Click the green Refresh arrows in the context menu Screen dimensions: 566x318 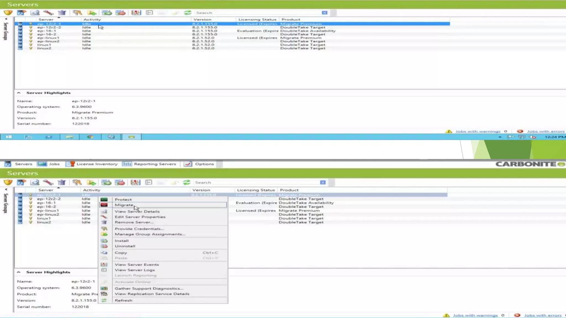pos(104,300)
